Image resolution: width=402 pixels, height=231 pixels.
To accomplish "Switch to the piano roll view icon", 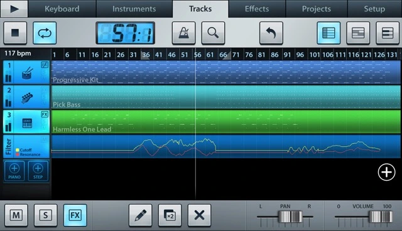I will [x=388, y=33].
